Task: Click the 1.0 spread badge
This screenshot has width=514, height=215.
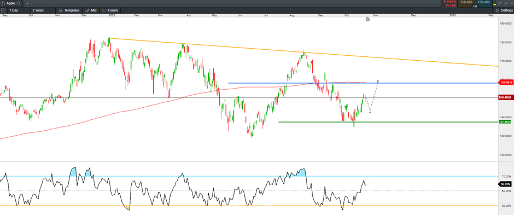Action: [475, 6]
